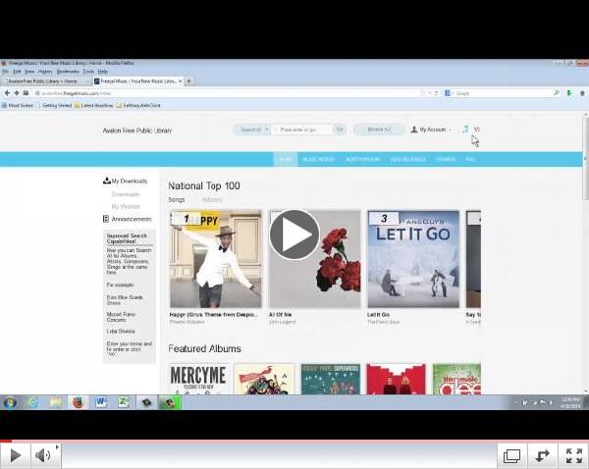The width and height of the screenshot is (589, 469).
Task: Click the Go button next to the search field
Action: [x=340, y=130]
